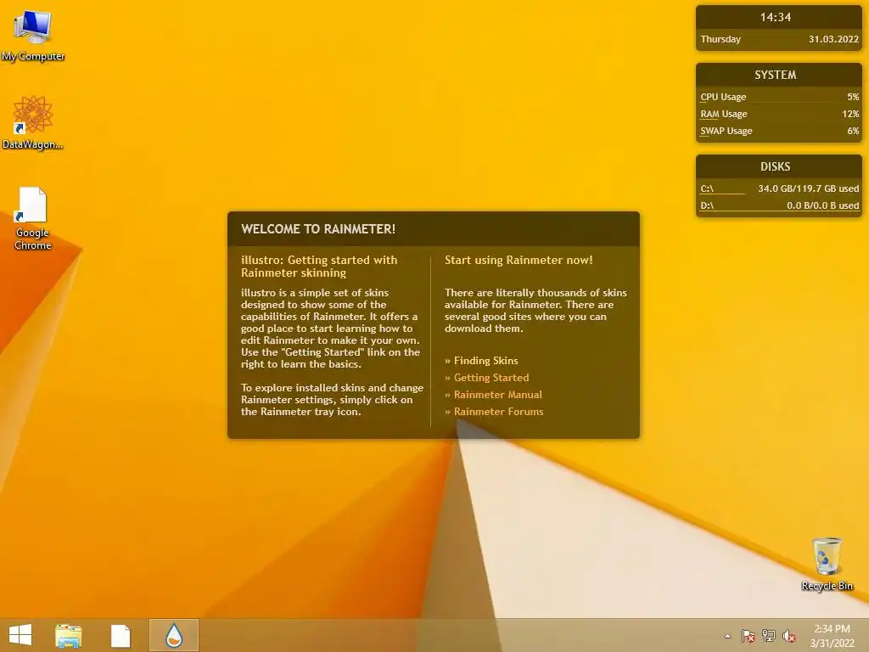
Task: Click the SWAP Usage row
Action: (x=779, y=132)
